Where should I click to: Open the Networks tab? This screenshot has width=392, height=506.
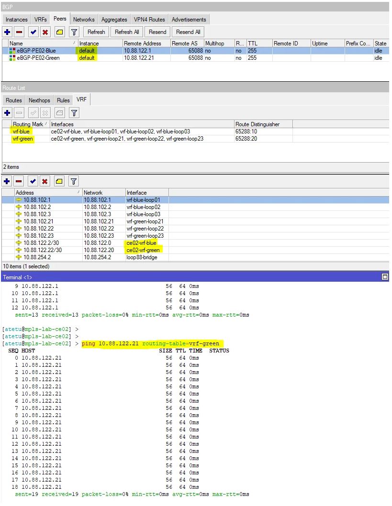84,19
